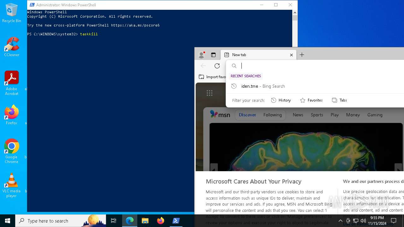Viewport: 404px width, 227px height.
Task: Open Edge tab actions menu icon
Action: (213, 55)
